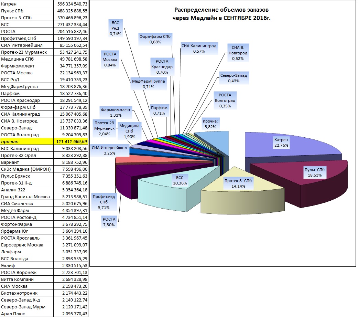Select the highlighted total 111 411 669,69

pos(70,141)
